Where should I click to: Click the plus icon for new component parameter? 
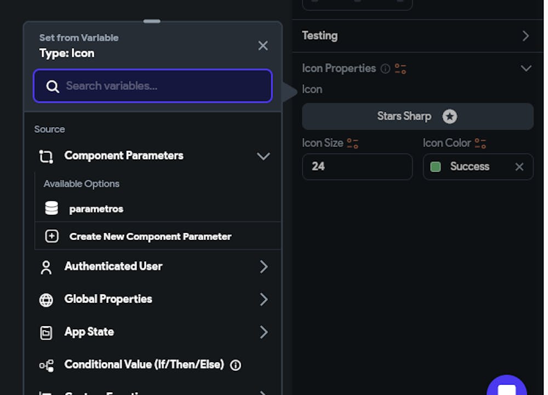(52, 237)
